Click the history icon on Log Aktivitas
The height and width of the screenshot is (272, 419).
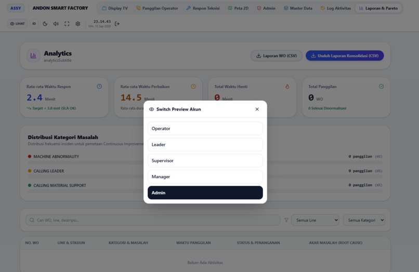click(323, 8)
